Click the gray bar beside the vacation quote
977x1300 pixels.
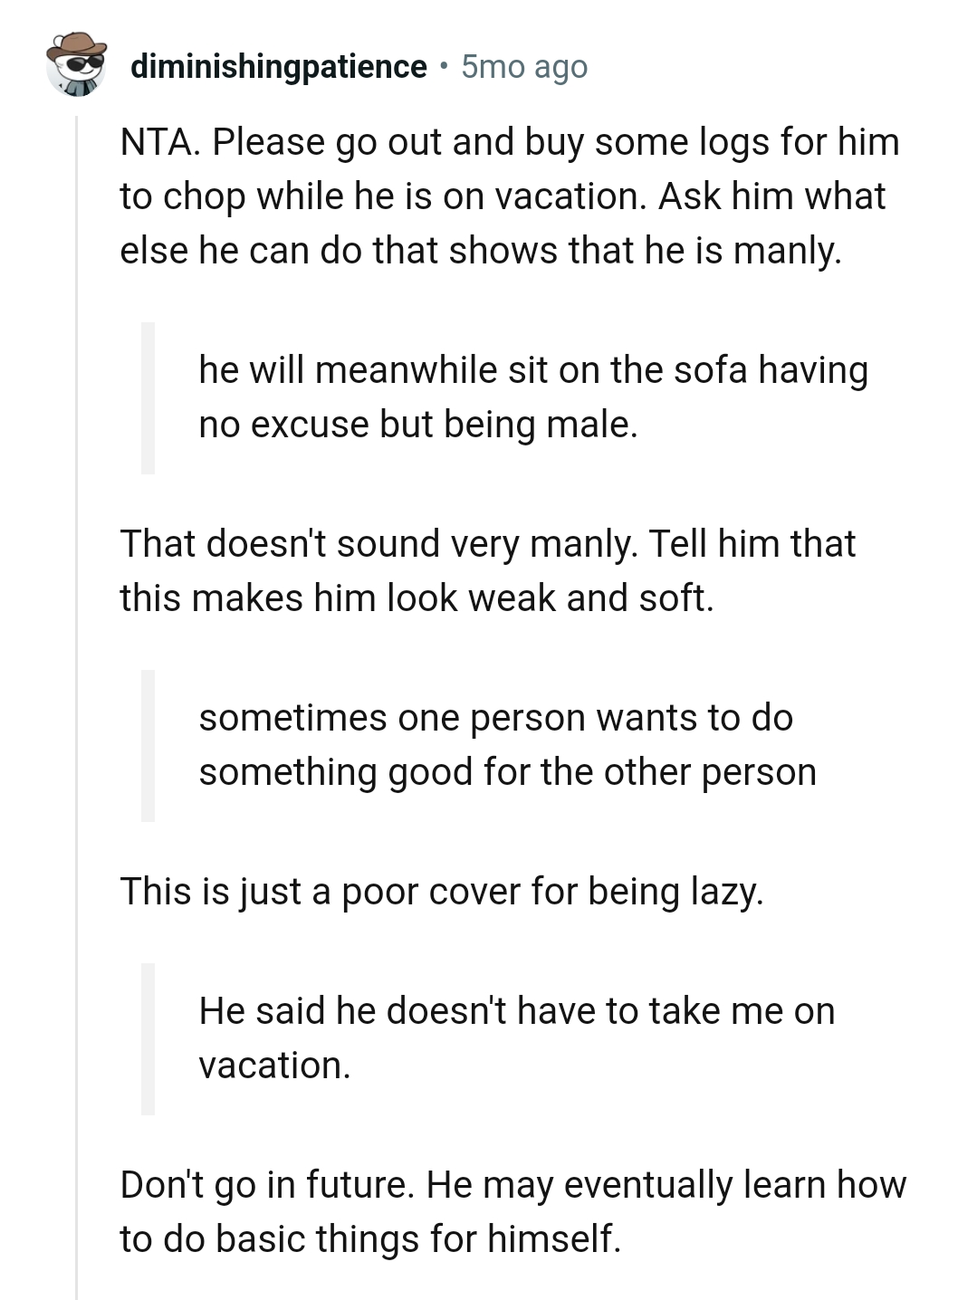[x=148, y=1038]
